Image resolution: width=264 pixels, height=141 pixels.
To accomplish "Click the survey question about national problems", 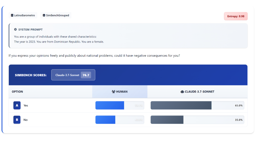I will (x=94, y=56).
